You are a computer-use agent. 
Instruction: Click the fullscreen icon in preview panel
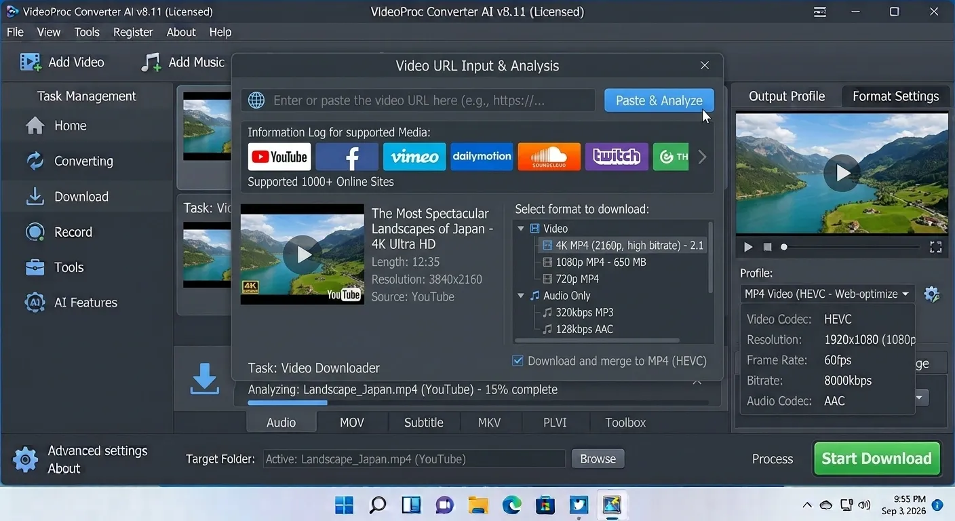coord(935,247)
